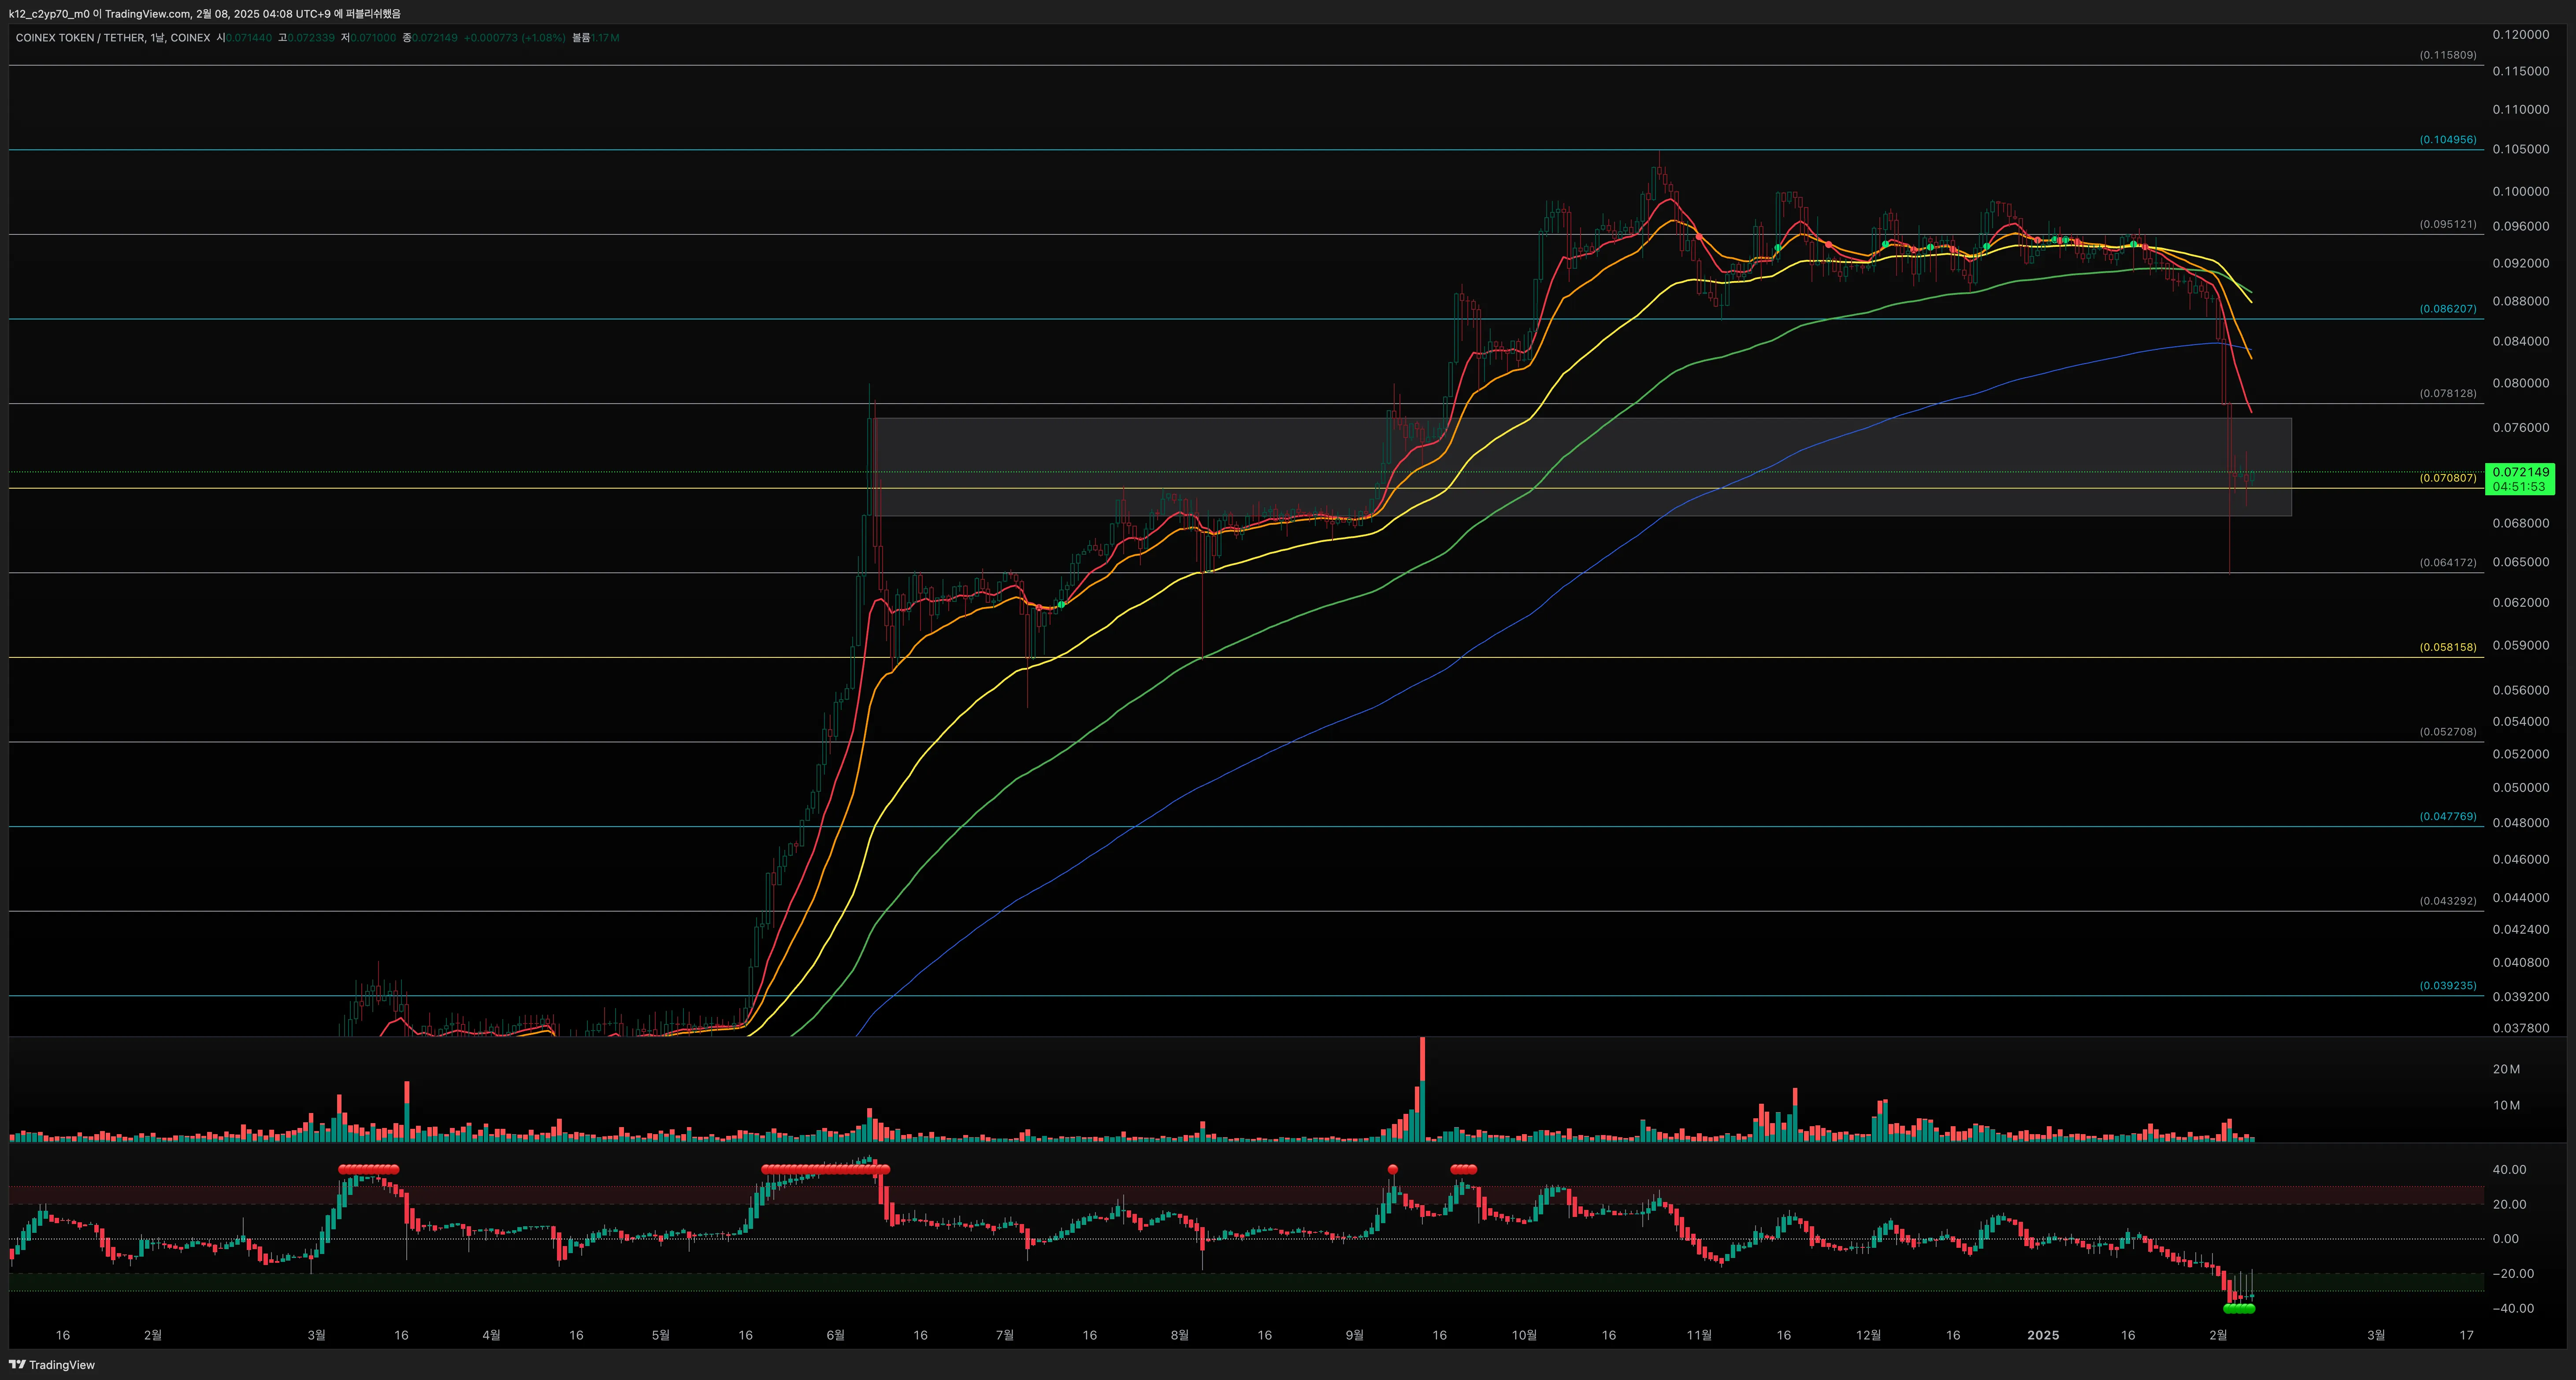Click the level label (0.078128)
The height and width of the screenshot is (1380, 2576).
click(x=2448, y=393)
